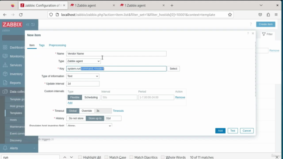Open the Type dropdown Zabbix agent
Viewport: 283px width, 159px height.
pos(84,61)
